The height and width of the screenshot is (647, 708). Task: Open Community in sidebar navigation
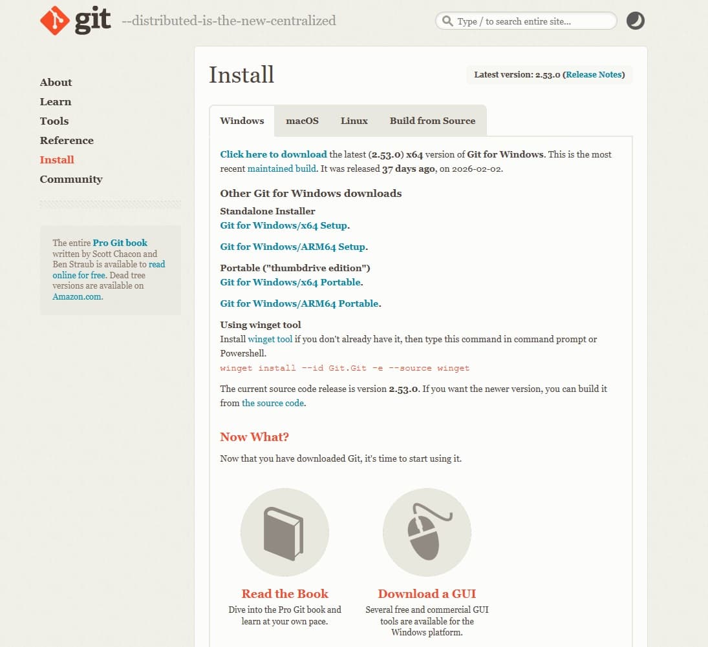click(x=71, y=179)
